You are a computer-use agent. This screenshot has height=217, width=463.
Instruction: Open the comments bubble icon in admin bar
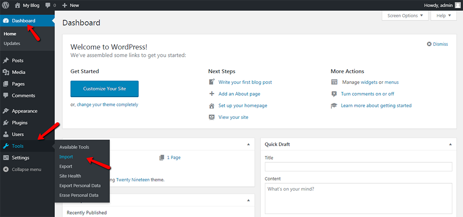coord(48,5)
